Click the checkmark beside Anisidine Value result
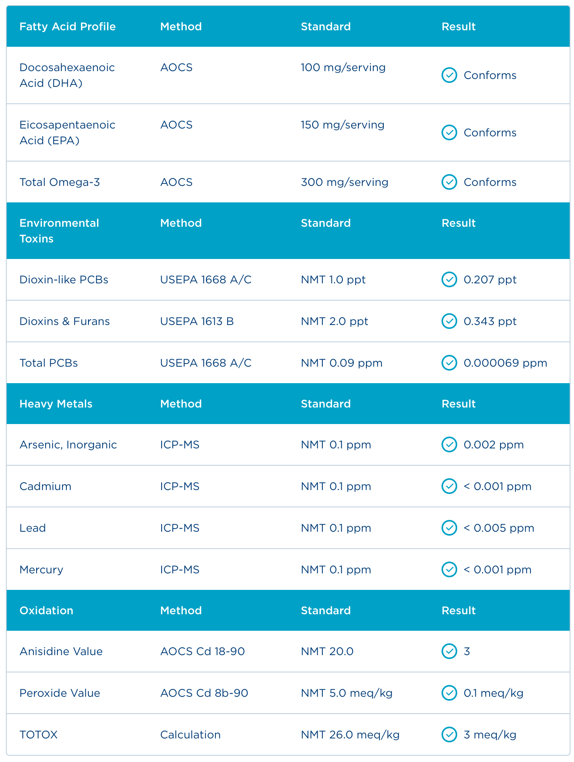 (x=449, y=651)
